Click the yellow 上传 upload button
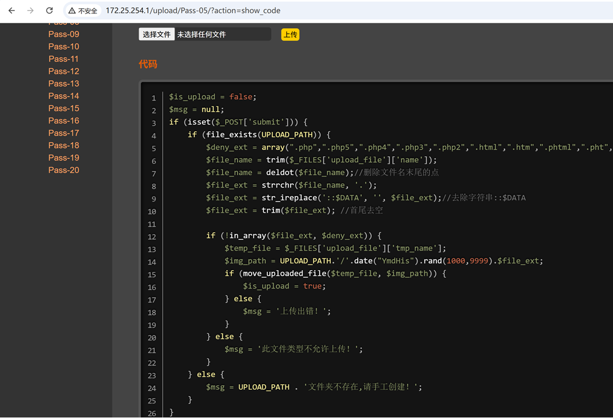The image size is (613, 418). pos(290,34)
